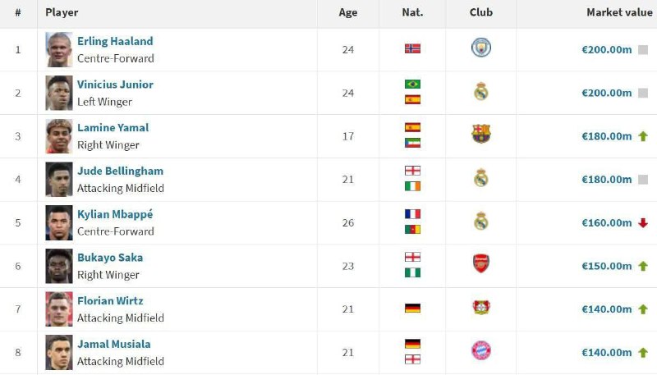Click the Arsenal club crest
The height and width of the screenshot is (375, 657).
(x=481, y=263)
